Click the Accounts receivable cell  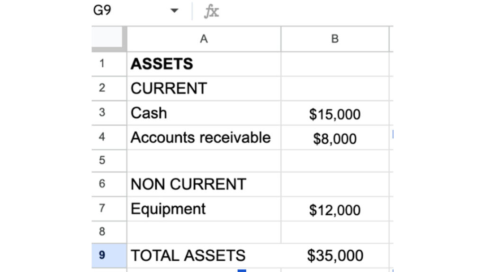204,137
